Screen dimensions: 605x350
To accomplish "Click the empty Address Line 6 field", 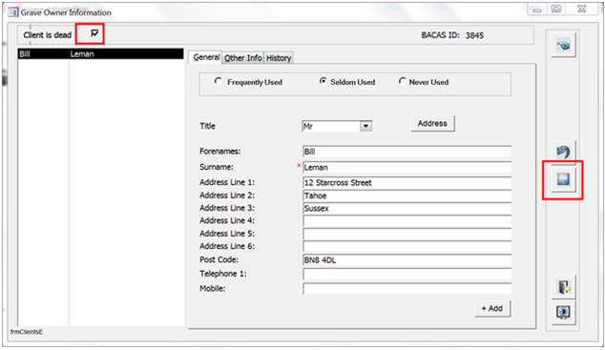I will (407, 247).
